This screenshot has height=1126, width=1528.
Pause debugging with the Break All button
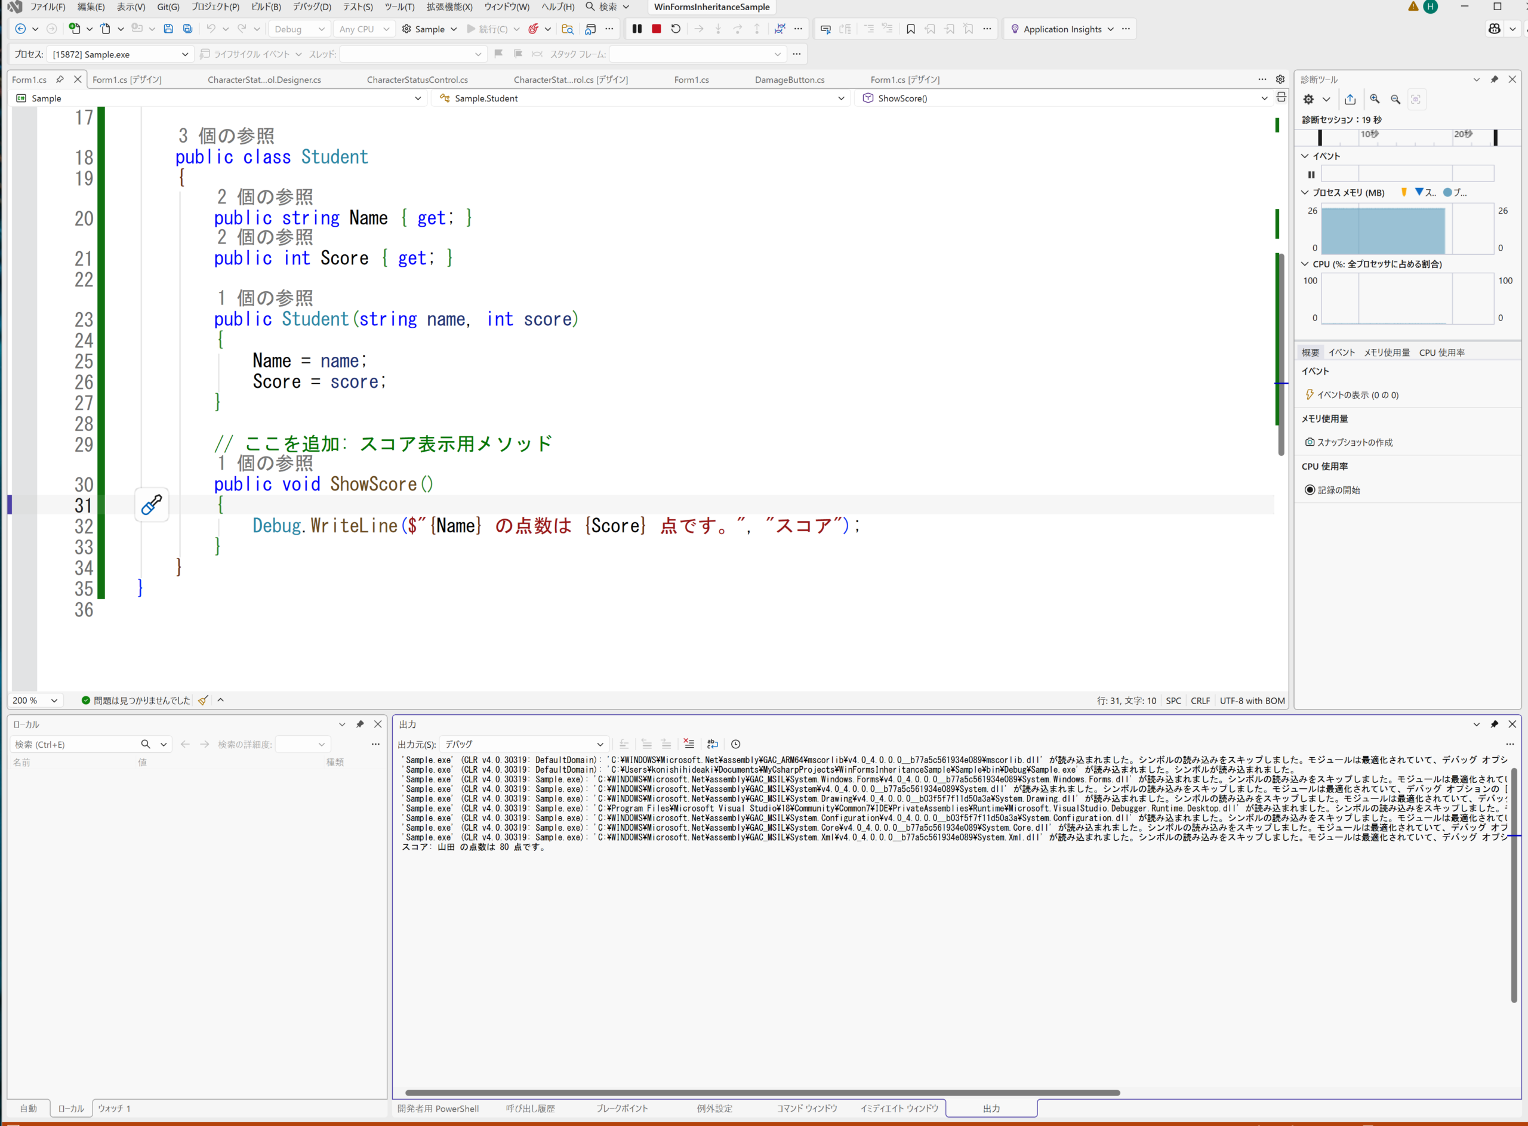[x=637, y=29]
